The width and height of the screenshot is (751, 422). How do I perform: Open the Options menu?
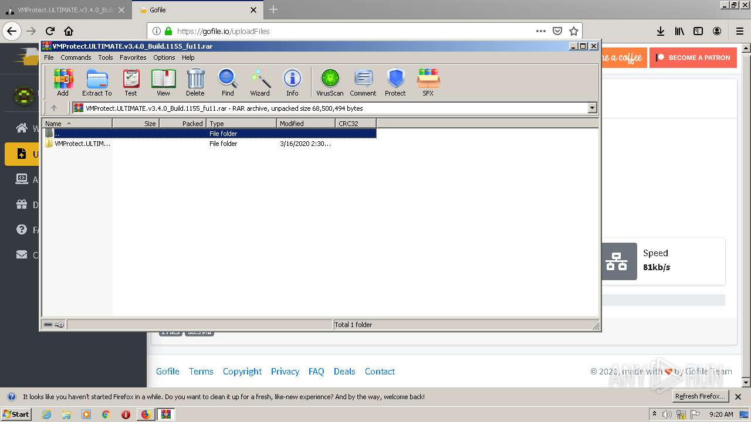164,57
